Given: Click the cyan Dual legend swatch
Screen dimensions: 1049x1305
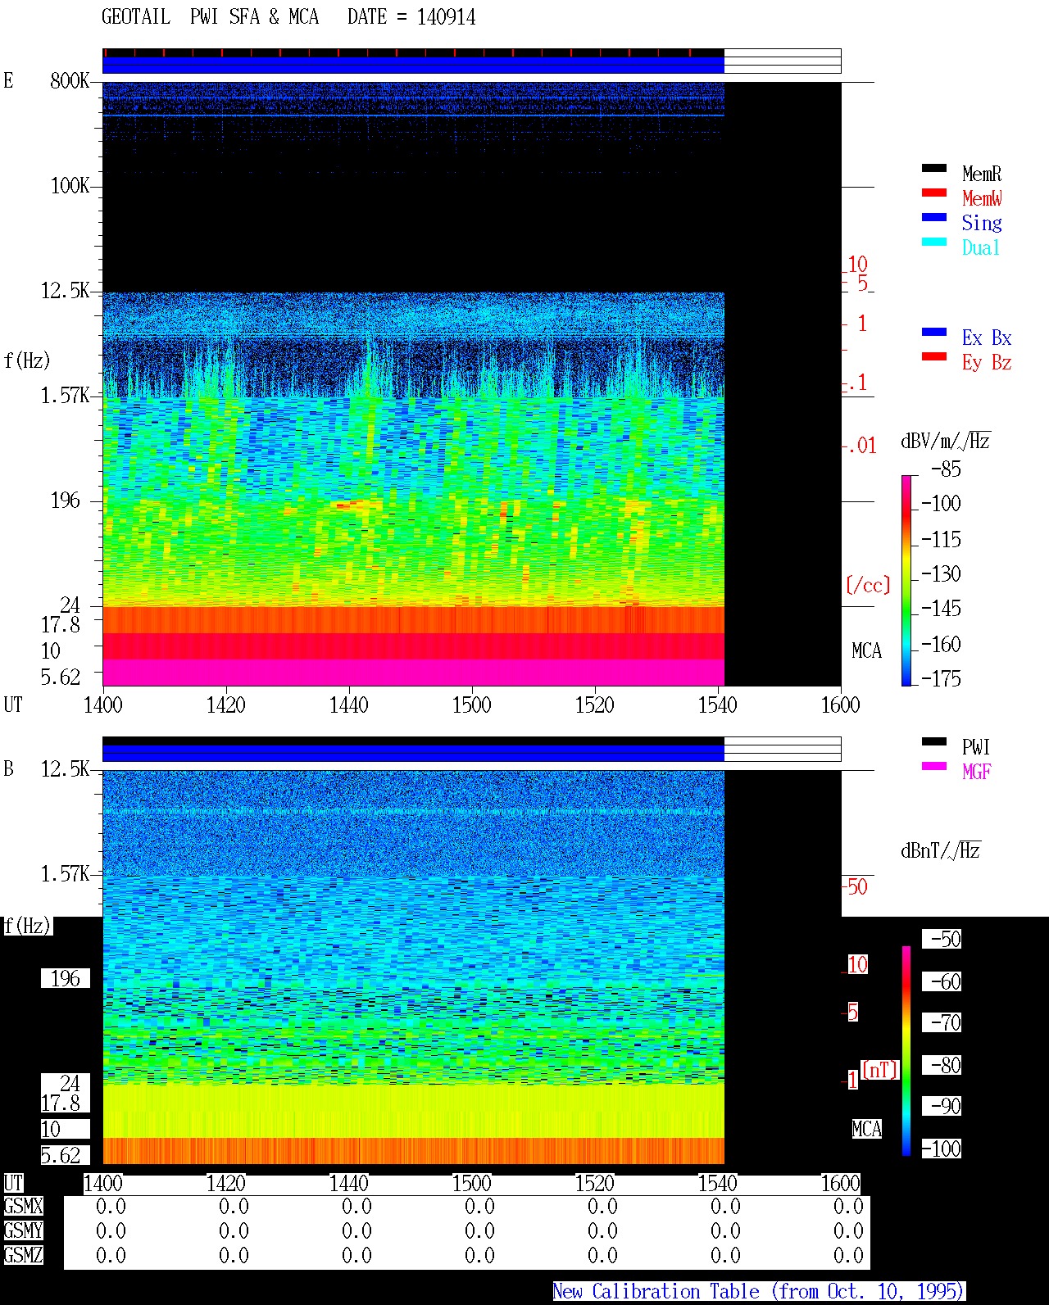Looking at the screenshot, I should tap(933, 242).
